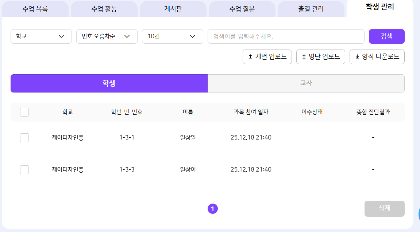Switch to the 출결 관리 tab
Screen dimensions: 420x232
[311, 9]
